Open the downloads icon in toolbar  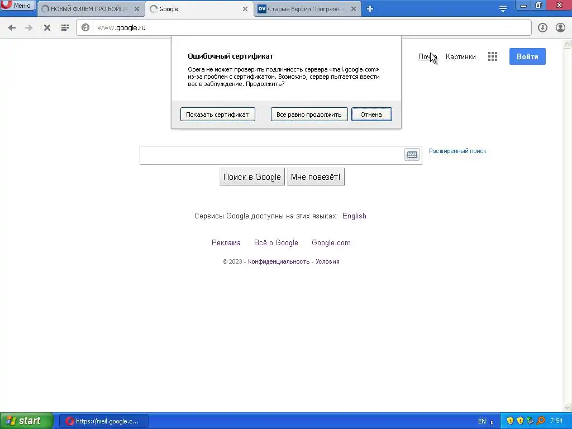[x=542, y=28]
